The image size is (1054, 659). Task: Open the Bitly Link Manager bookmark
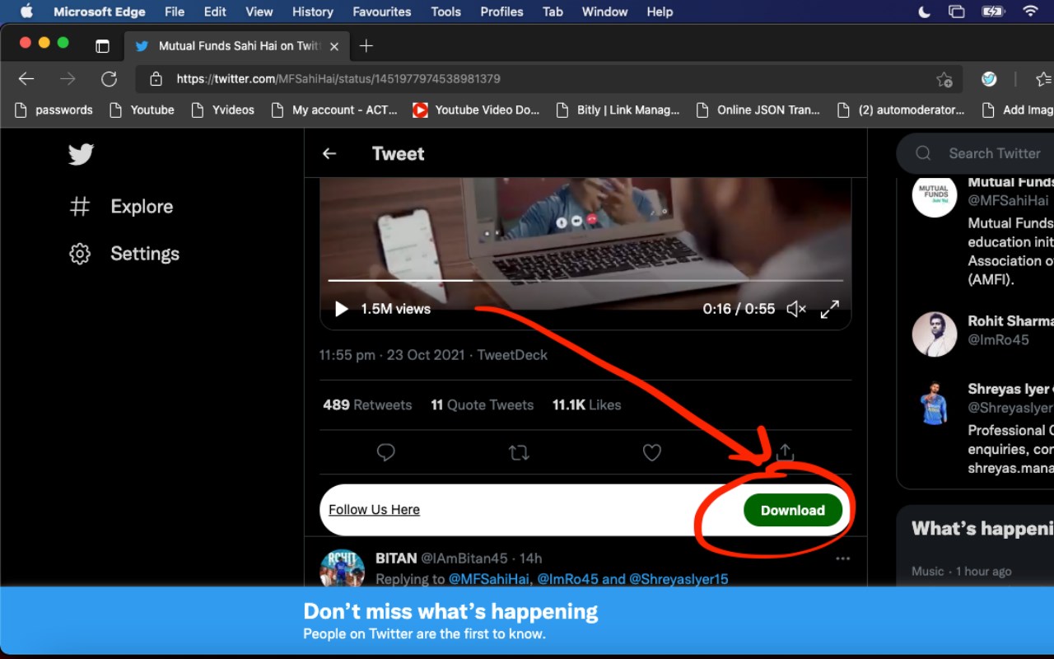(x=618, y=110)
